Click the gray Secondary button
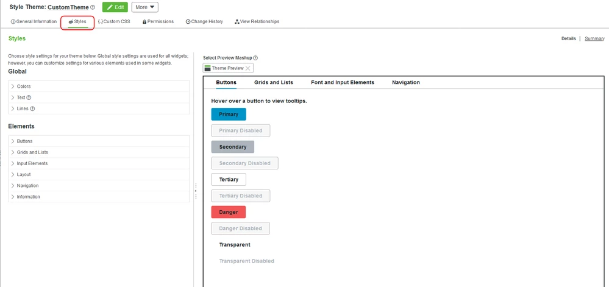 [233, 147]
